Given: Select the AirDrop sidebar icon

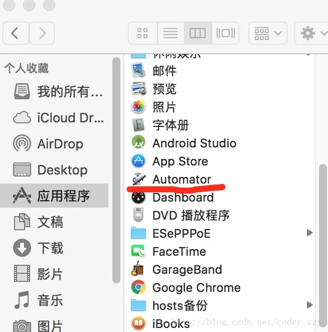Looking at the screenshot, I should (22, 143).
